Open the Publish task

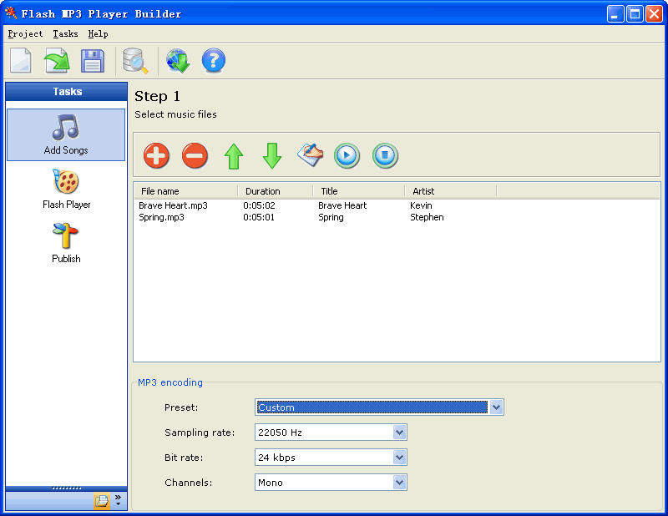pos(66,243)
